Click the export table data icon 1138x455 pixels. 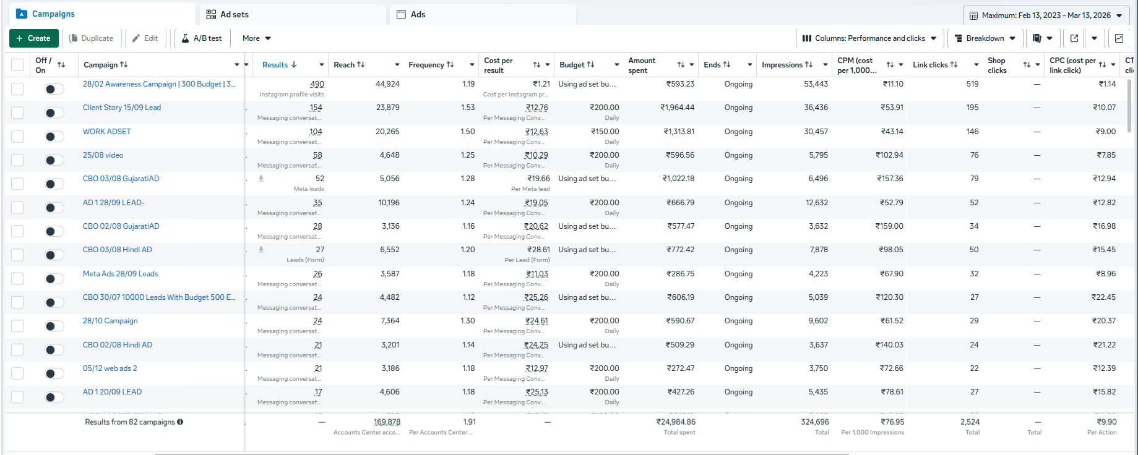pos(1074,38)
